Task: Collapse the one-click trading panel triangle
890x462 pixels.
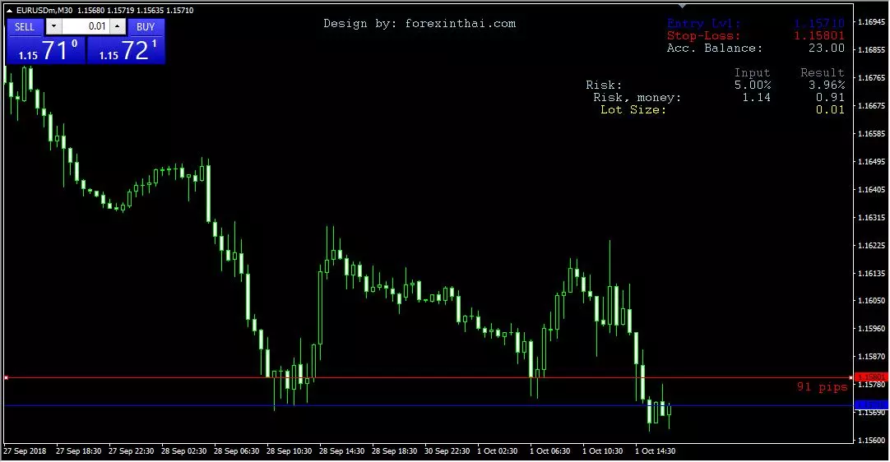Action: [x=9, y=11]
